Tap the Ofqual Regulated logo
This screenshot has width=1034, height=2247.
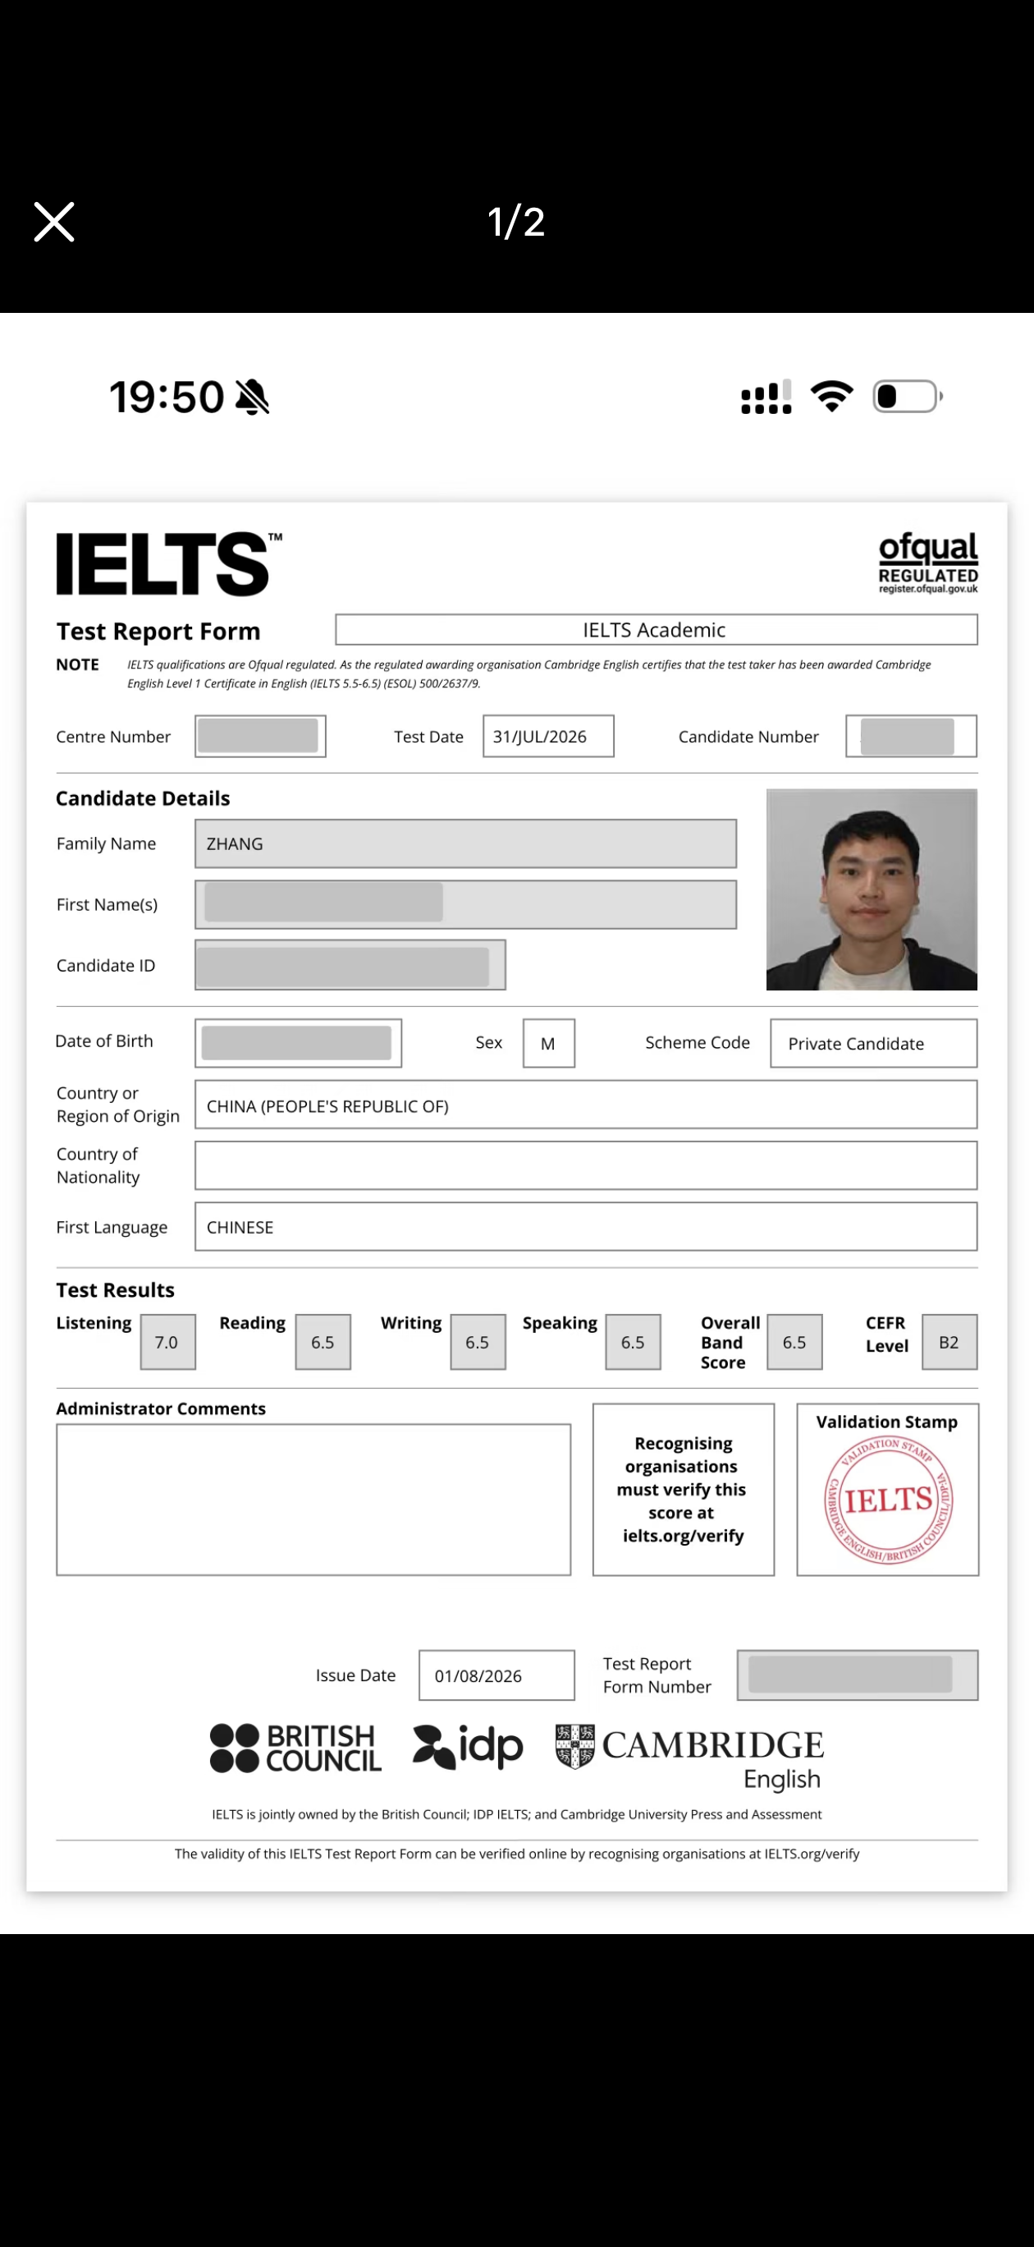927,563
